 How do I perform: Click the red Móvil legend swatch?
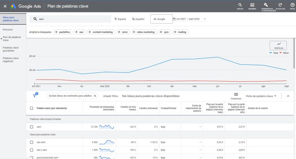pyautogui.click(x=280, y=53)
